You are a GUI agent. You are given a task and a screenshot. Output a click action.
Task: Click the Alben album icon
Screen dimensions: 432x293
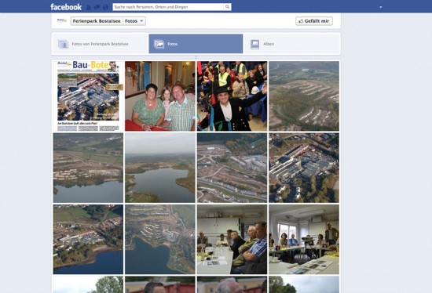click(254, 44)
